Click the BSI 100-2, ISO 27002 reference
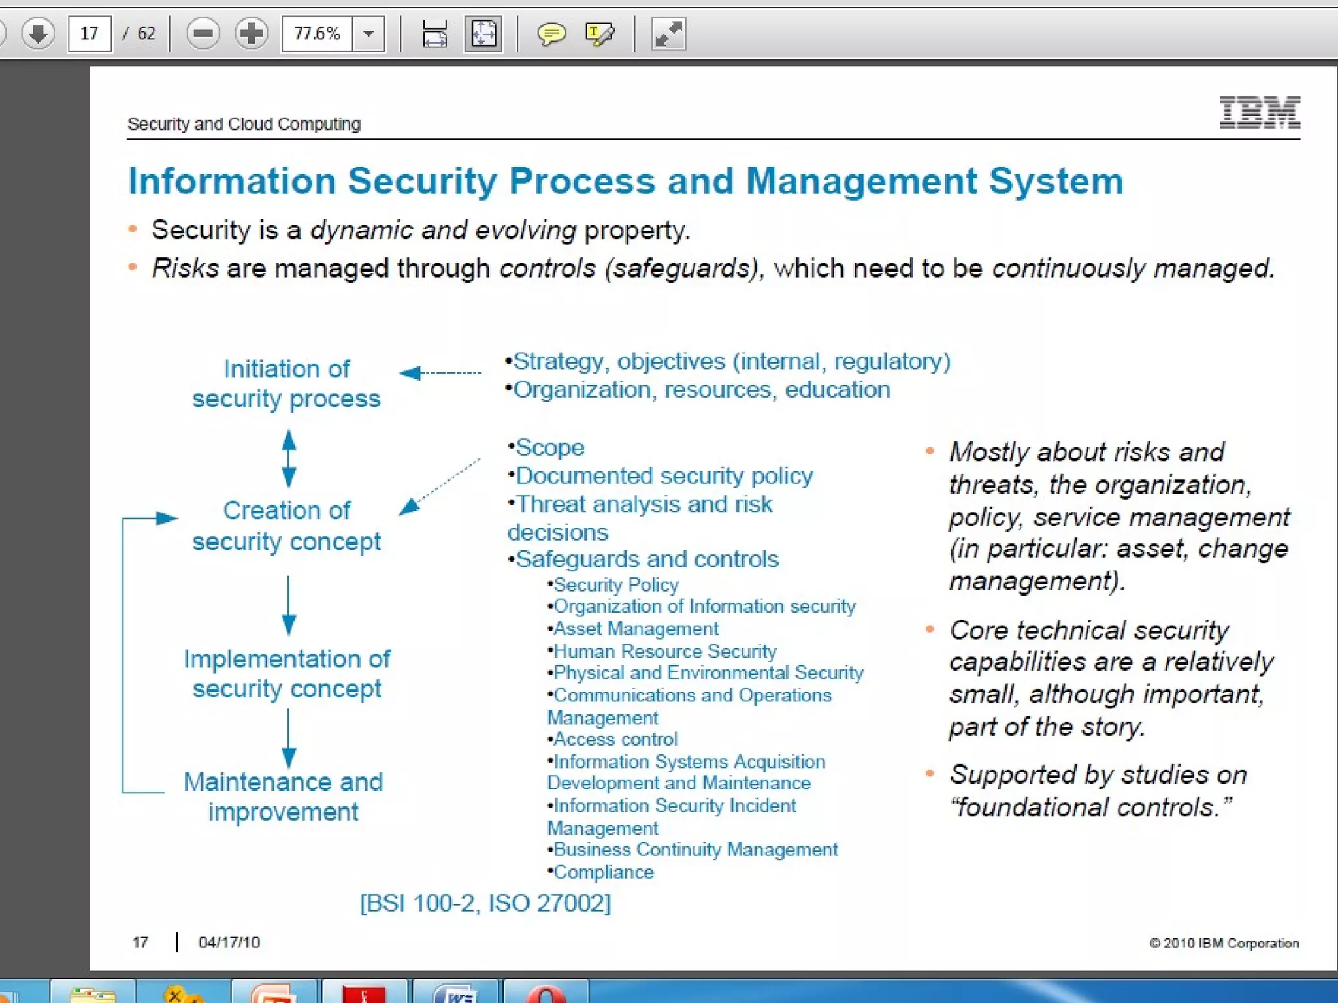 pos(485,903)
